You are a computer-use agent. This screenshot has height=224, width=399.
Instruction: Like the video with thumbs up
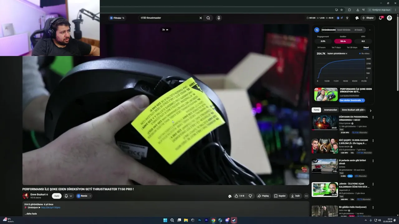pos(239,196)
